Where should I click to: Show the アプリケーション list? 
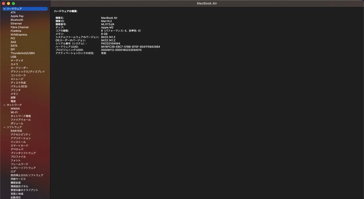21,138
